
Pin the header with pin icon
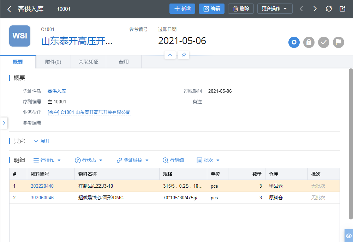coord(184,55)
